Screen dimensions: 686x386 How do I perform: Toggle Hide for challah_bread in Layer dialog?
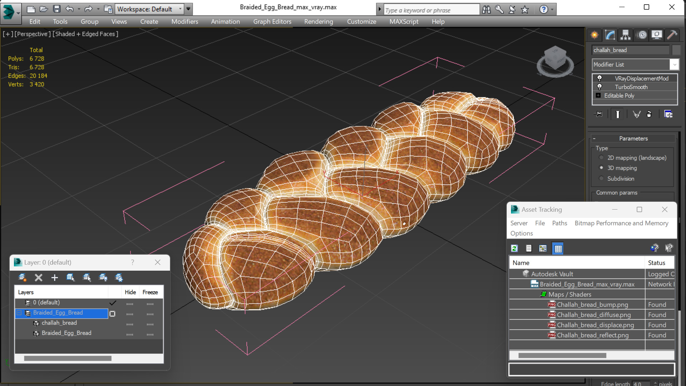130,324
